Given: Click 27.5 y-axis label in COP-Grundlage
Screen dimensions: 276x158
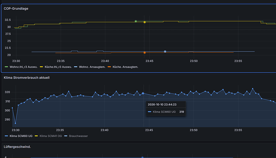Looking at the screenshot, I should click(x=8, y=34).
